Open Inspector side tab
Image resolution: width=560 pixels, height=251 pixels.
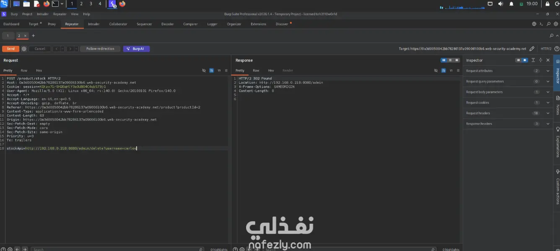pos(557,72)
